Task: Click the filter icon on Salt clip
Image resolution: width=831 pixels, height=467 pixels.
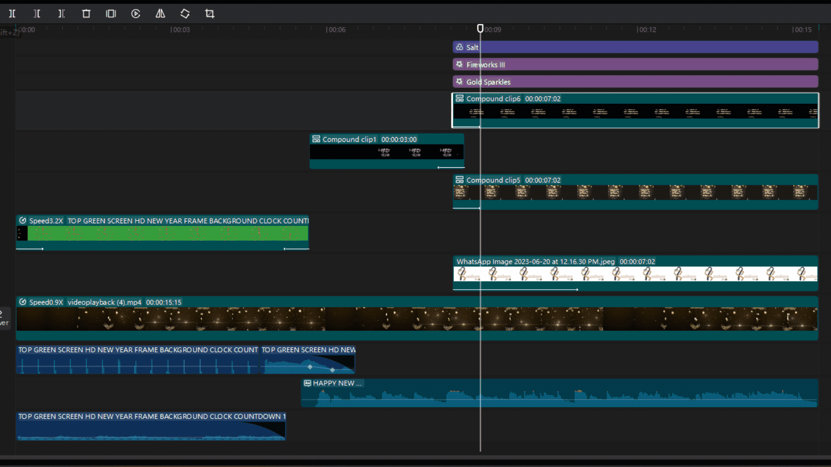Action: click(460, 47)
